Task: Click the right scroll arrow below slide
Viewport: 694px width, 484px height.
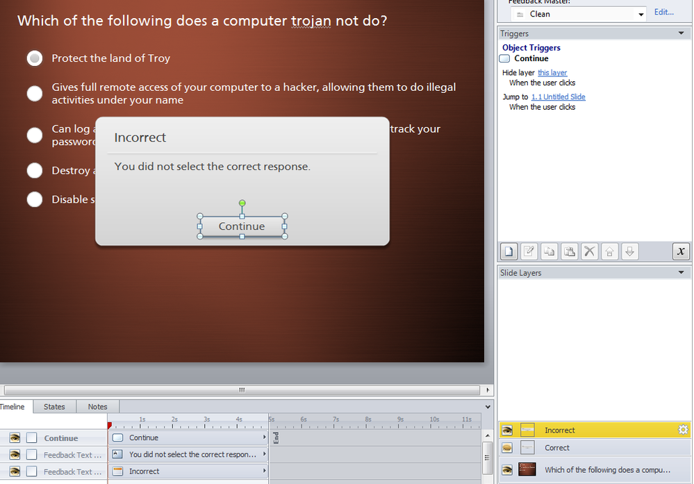Action: pos(488,390)
